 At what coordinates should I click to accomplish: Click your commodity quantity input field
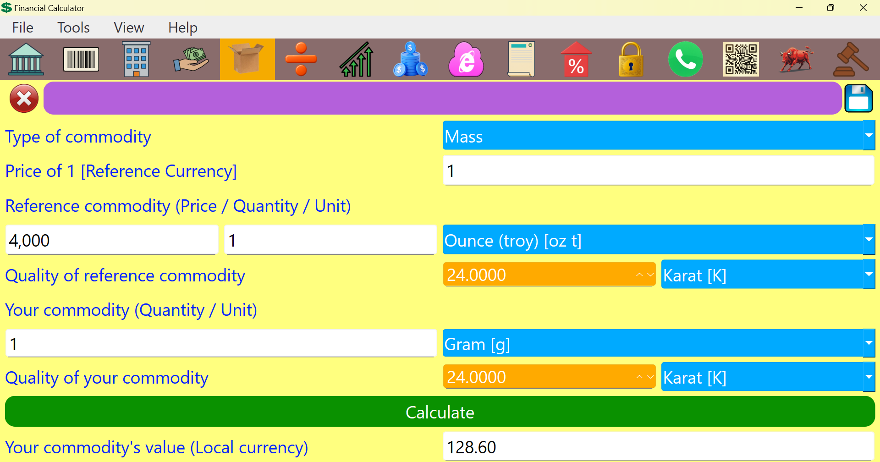[x=220, y=343]
